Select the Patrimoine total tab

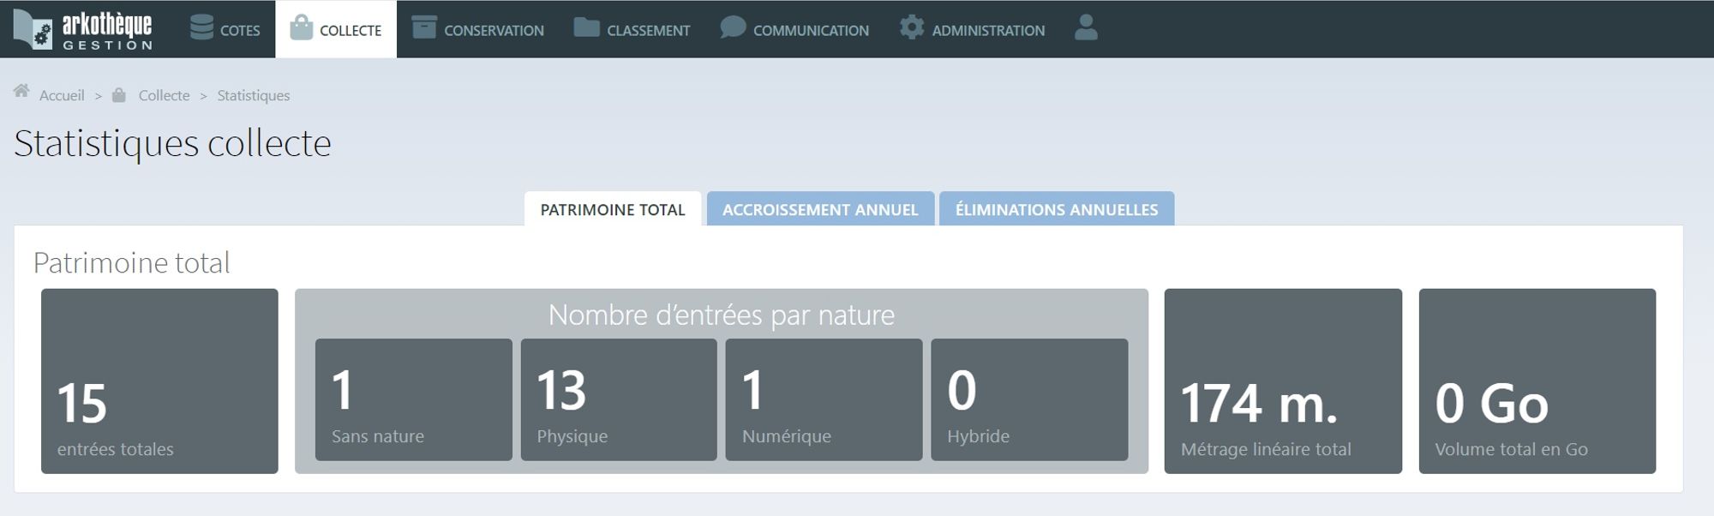613,209
